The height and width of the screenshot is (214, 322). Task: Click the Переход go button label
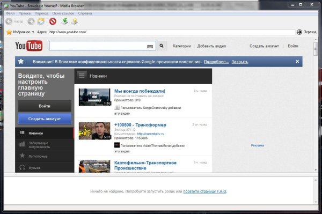[310, 32]
